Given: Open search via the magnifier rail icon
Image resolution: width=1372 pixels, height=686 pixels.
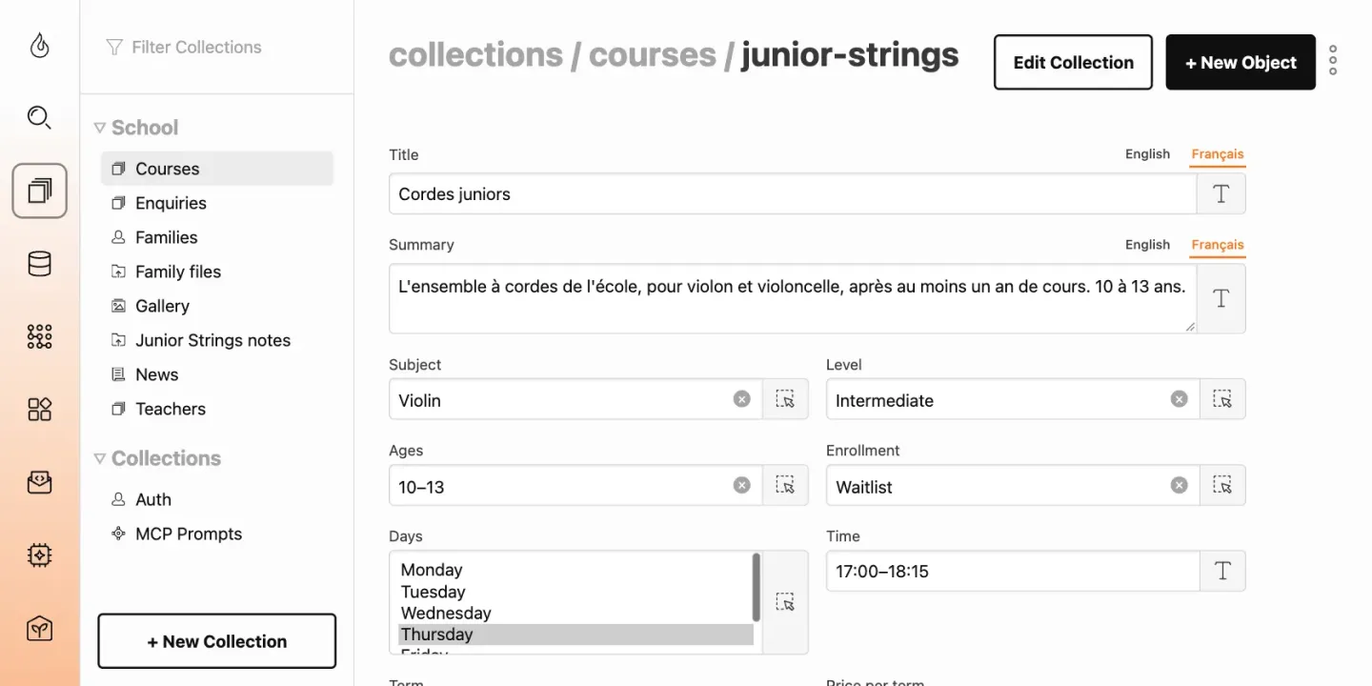Looking at the screenshot, I should [39, 117].
